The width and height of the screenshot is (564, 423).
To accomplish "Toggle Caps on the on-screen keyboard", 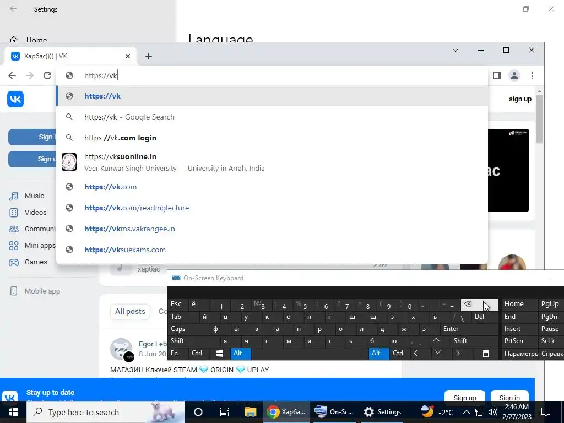I will [x=187, y=329].
